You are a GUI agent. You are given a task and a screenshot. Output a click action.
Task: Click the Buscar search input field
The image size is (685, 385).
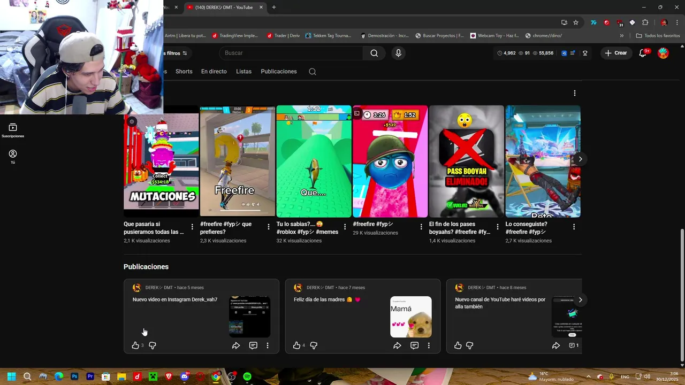[292, 53]
